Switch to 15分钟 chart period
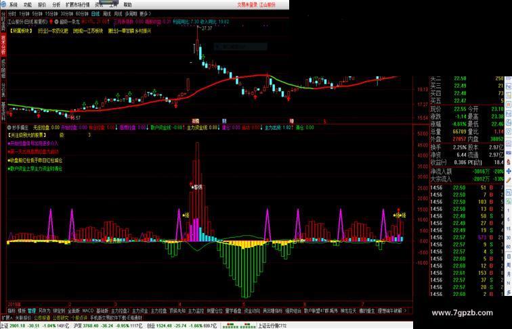Viewport: 512px width, 329px height. coord(51,14)
